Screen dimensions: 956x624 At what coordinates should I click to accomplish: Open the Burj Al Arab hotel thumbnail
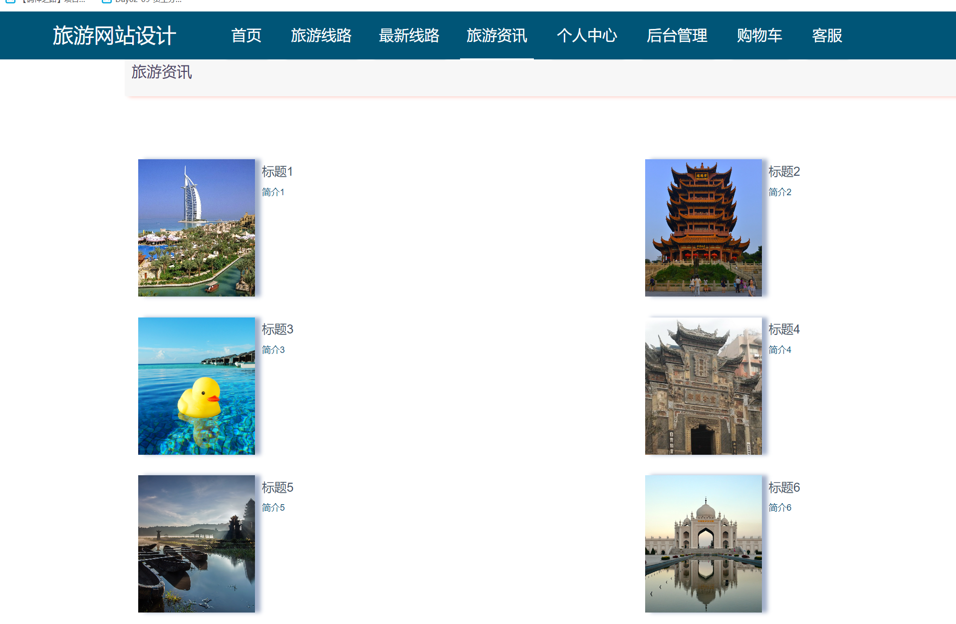point(197,228)
